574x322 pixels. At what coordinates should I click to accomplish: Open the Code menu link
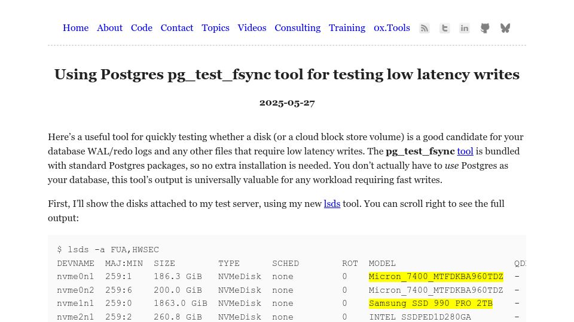tap(142, 28)
